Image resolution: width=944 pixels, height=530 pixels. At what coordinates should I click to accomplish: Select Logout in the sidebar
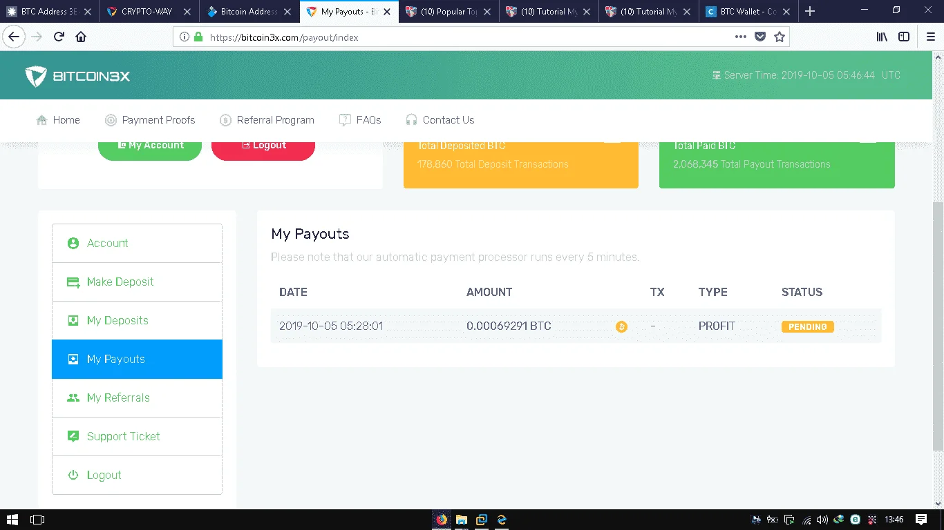137,475
